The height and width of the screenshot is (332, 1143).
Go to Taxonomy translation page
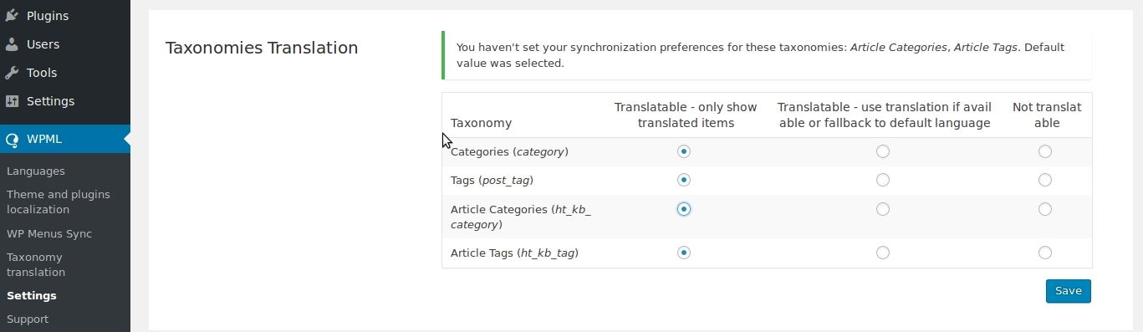(36, 264)
